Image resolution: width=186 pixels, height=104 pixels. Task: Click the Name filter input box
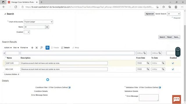(12, 53)
